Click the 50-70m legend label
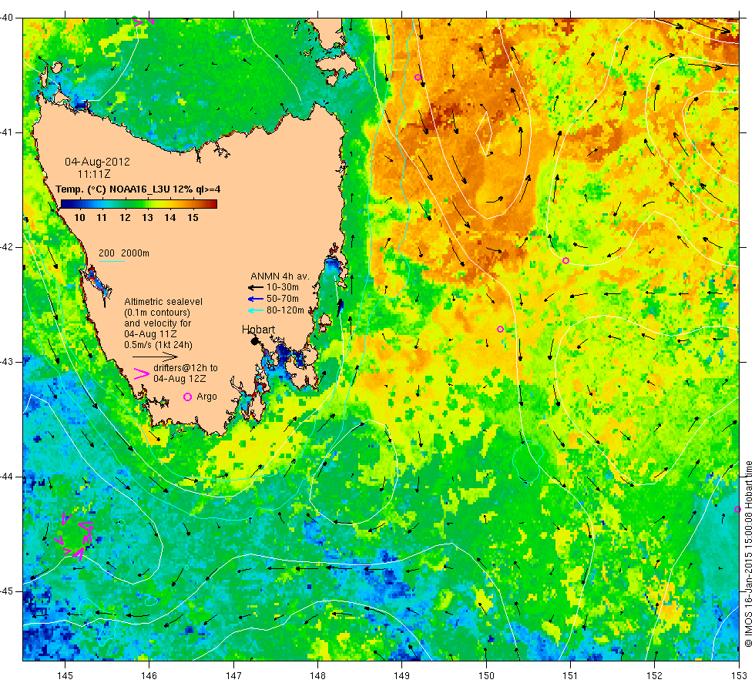This screenshot has width=755, height=693. click(283, 299)
